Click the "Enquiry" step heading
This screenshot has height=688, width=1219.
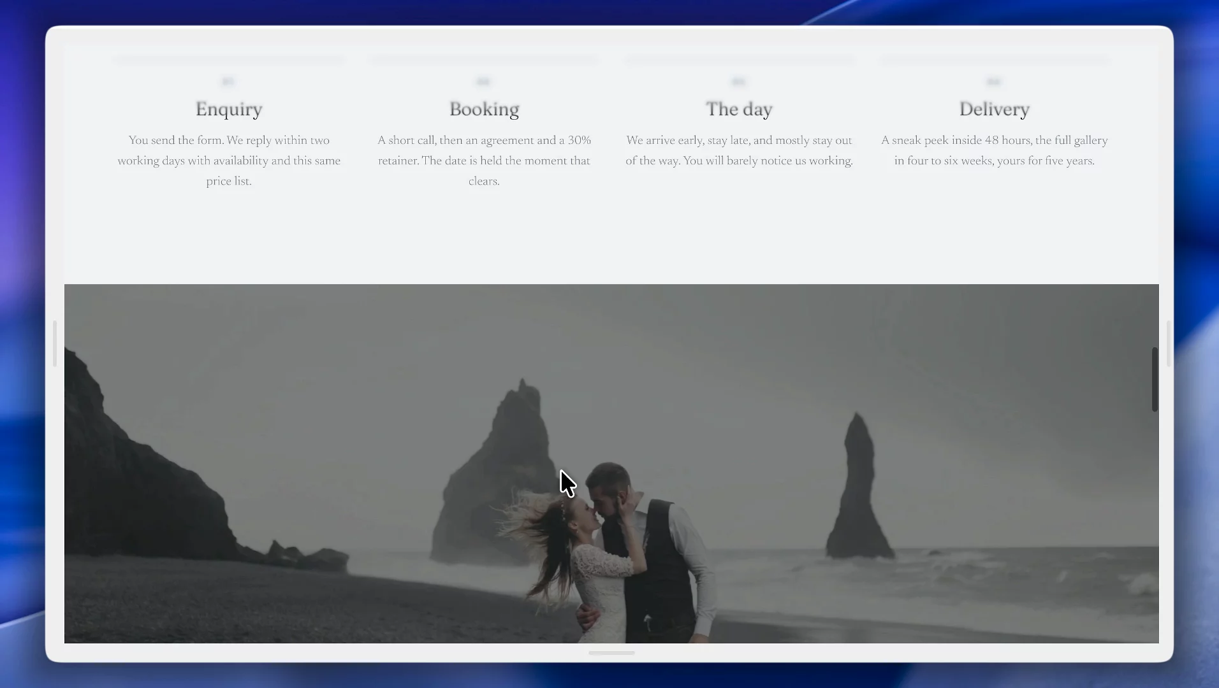[229, 110]
